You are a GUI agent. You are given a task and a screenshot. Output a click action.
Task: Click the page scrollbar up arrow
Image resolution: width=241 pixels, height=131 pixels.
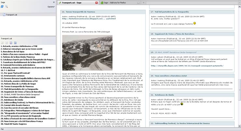coord(239,7)
